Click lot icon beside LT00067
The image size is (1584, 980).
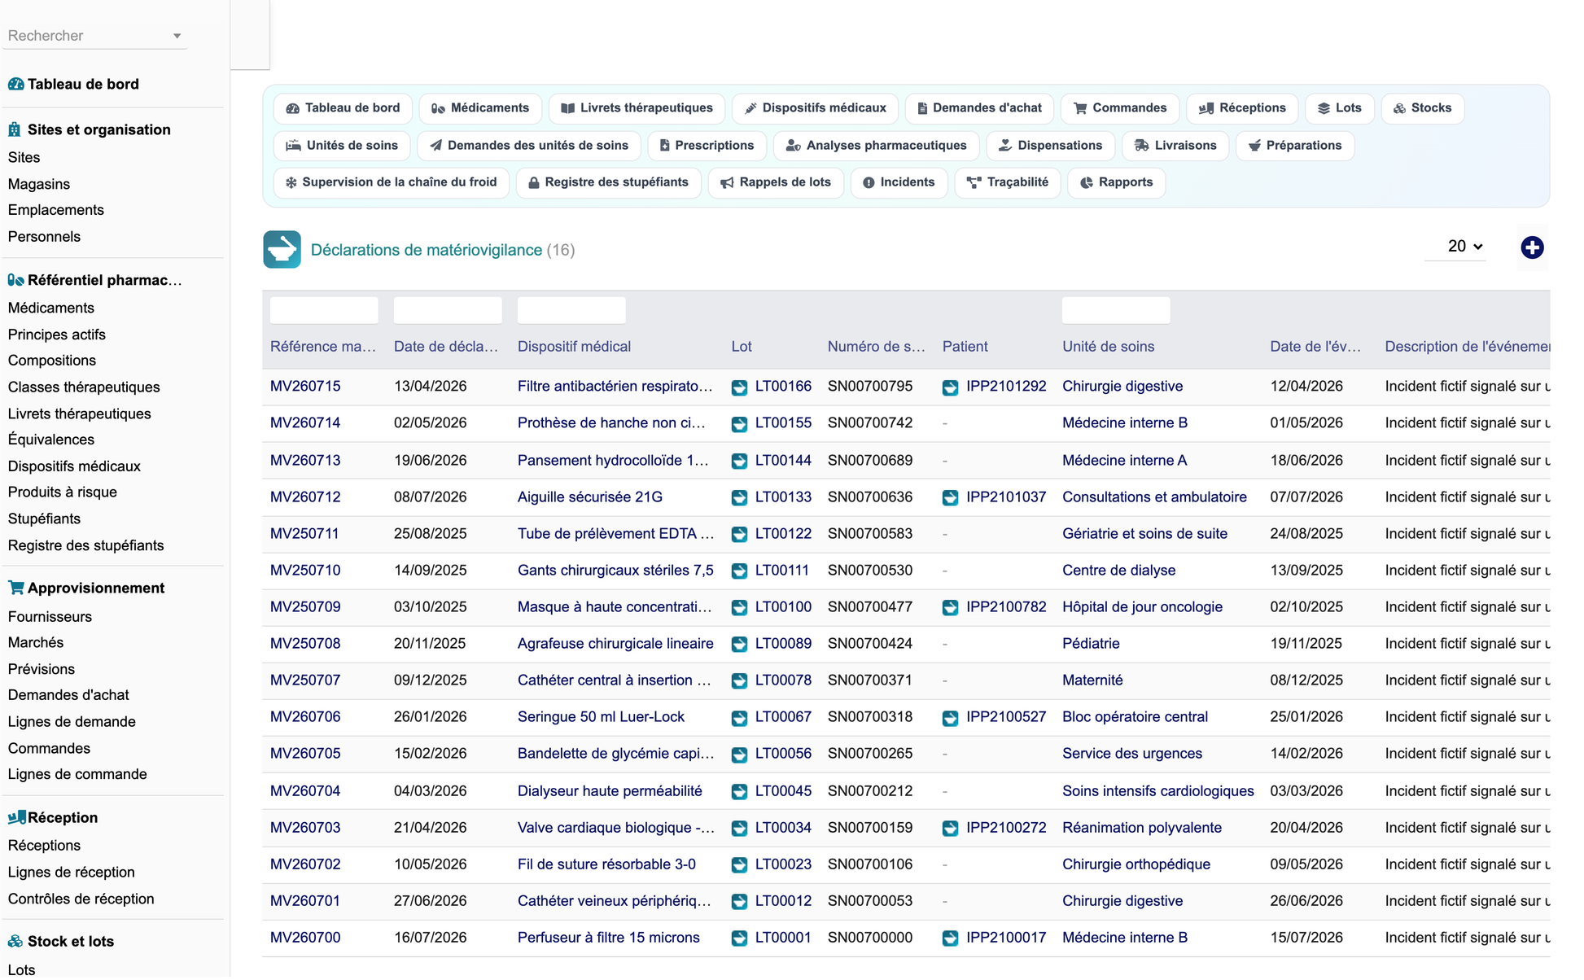[739, 718]
